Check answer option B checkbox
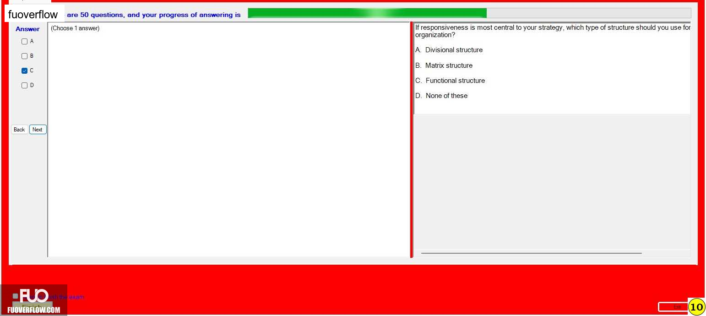 coord(25,56)
